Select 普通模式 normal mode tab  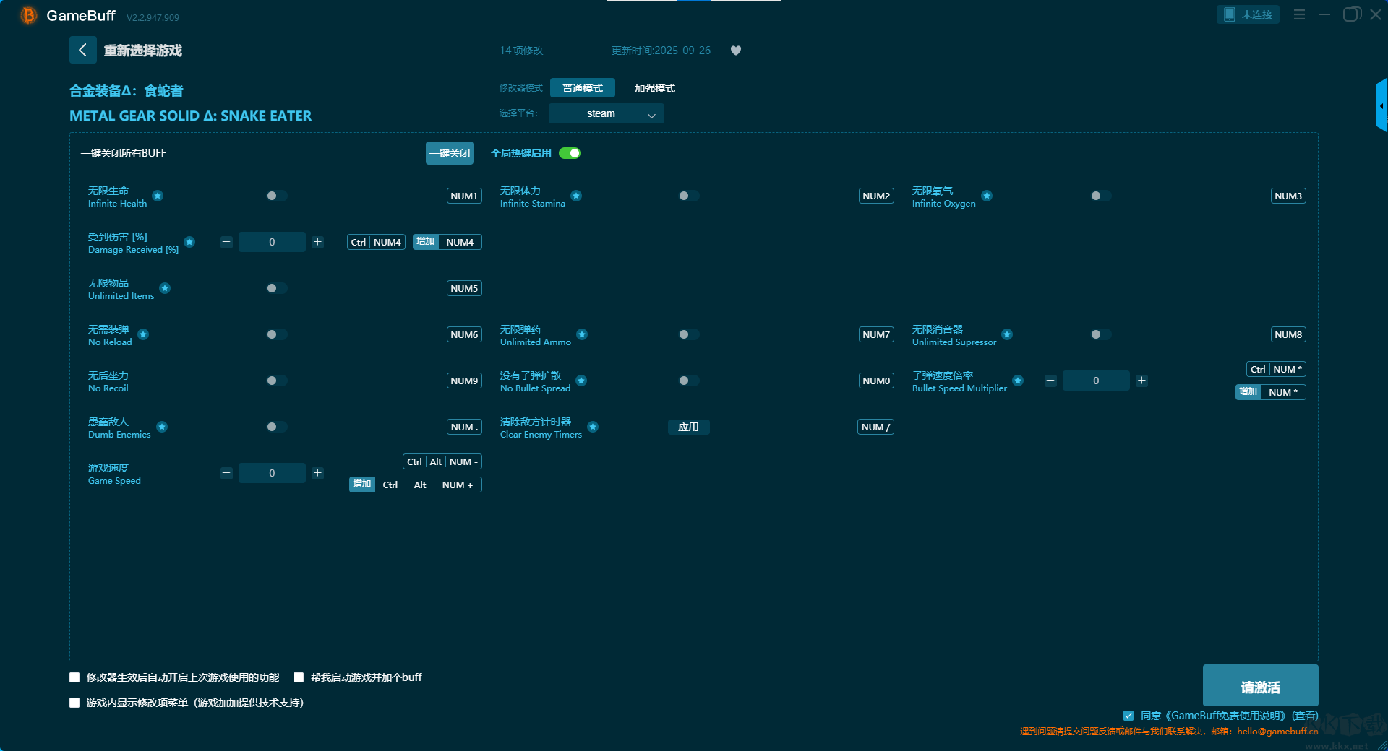point(582,88)
